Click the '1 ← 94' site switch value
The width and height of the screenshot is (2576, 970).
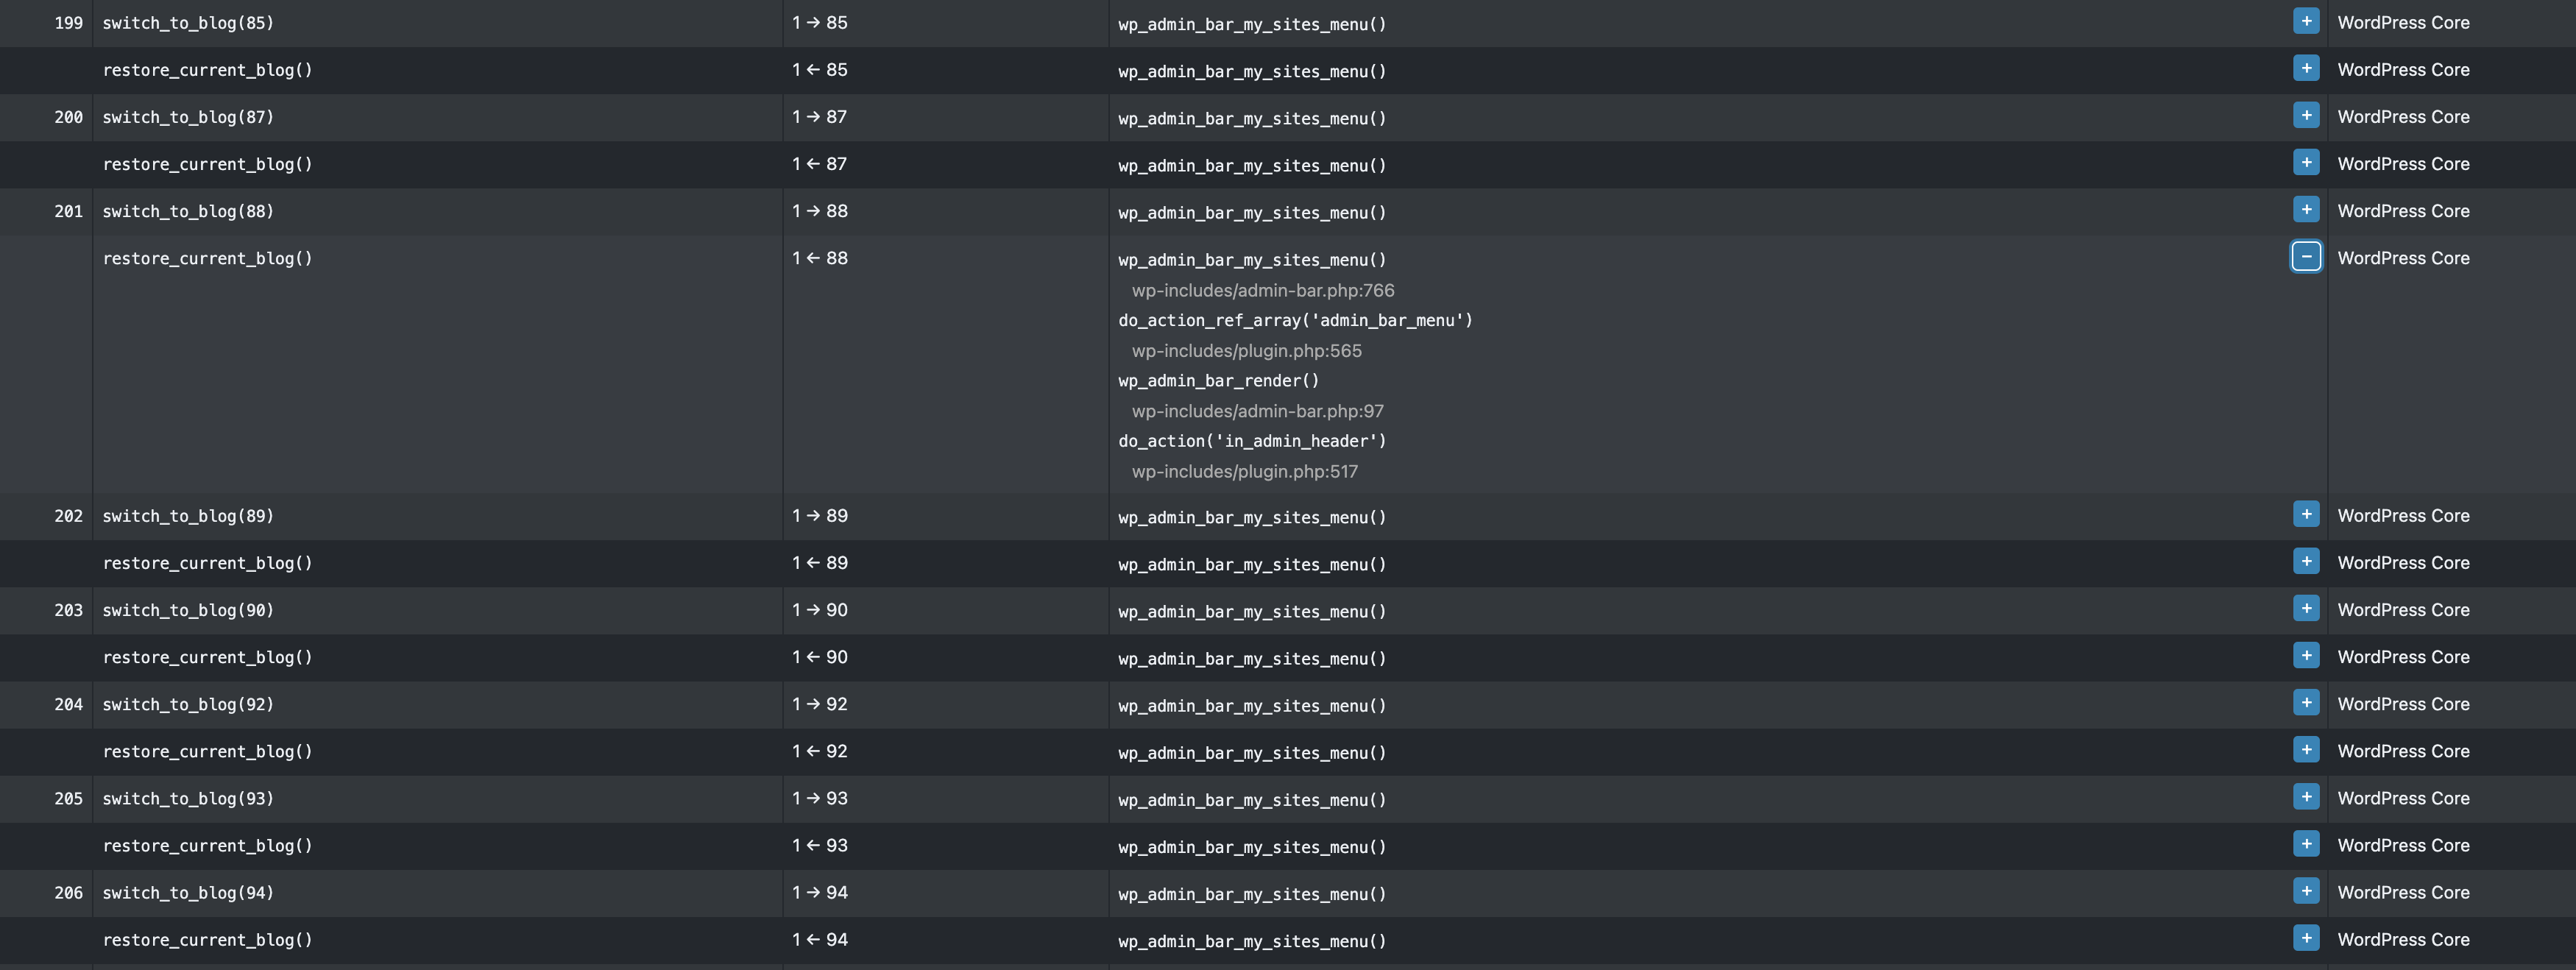pyautogui.click(x=820, y=938)
